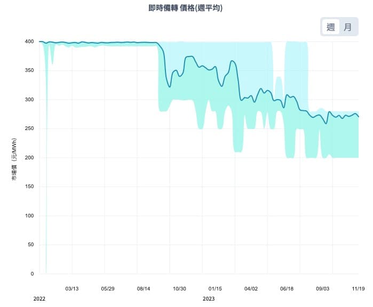Click the 100 value on the y-axis
Image resolution: width=373 pixels, height=307 pixels.
(29, 216)
